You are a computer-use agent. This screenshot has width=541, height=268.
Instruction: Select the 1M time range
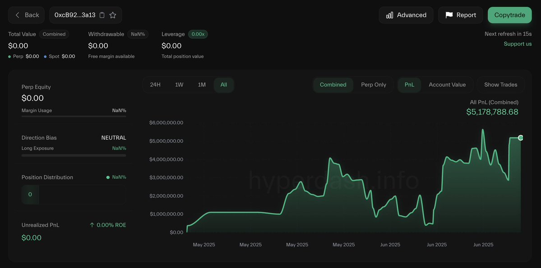[202, 85]
